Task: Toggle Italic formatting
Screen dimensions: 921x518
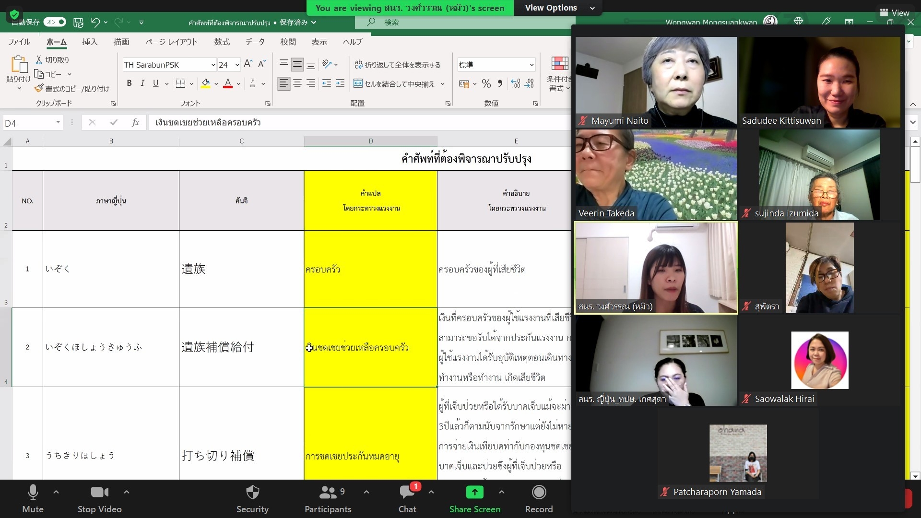Action: (142, 83)
